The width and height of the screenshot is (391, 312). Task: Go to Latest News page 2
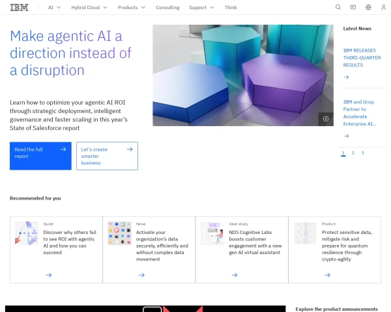point(353,153)
